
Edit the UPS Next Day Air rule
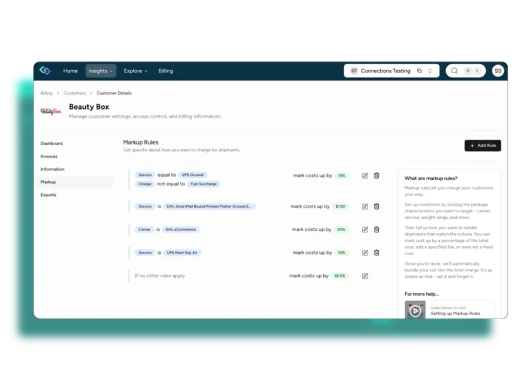coord(365,253)
